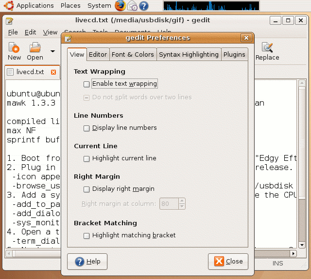Enable Highlight matching bracket

tap(86, 236)
